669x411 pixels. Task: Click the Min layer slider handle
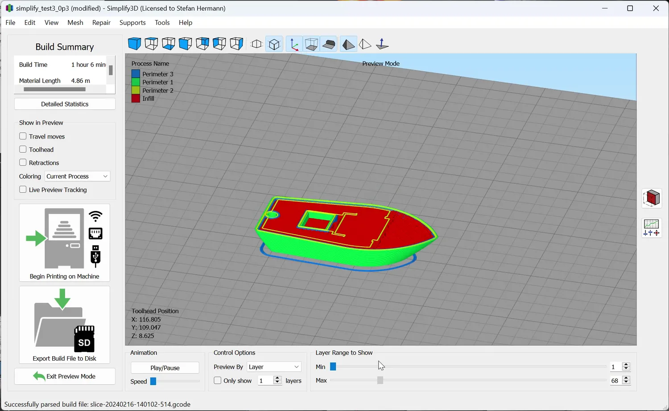pos(333,366)
